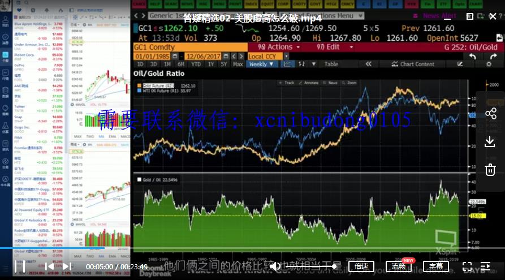Image resolution: width=505 pixels, height=280 pixels.
Task: Skip to the next video
Action: pyautogui.click(x=67, y=266)
